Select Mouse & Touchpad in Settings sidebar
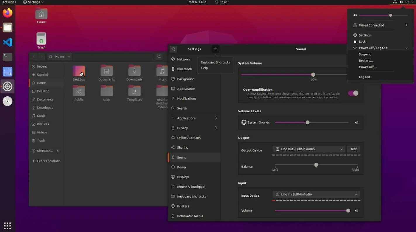The width and height of the screenshot is (416, 232). 194,187
